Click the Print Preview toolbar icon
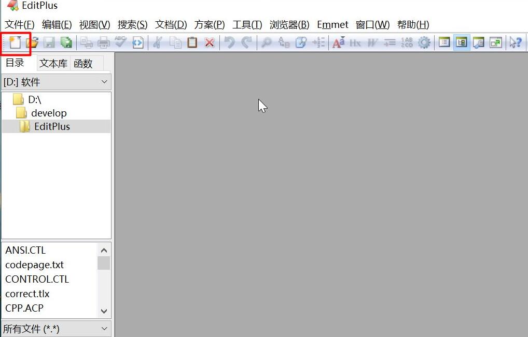This screenshot has height=337, width=528. [x=87, y=42]
